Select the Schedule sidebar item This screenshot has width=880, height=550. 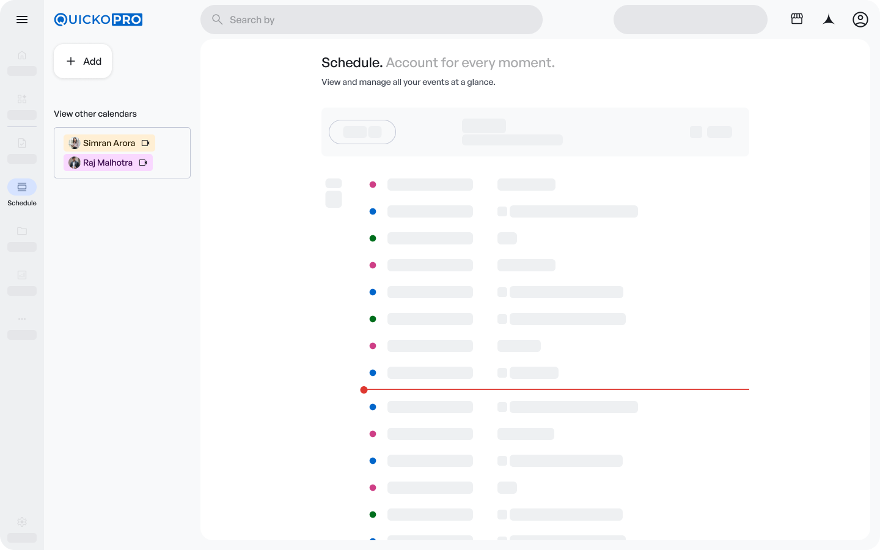click(x=22, y=187)
